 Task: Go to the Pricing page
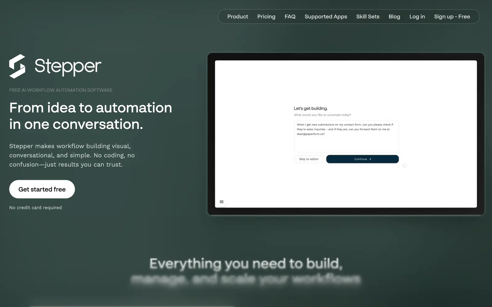pos(266,17)
